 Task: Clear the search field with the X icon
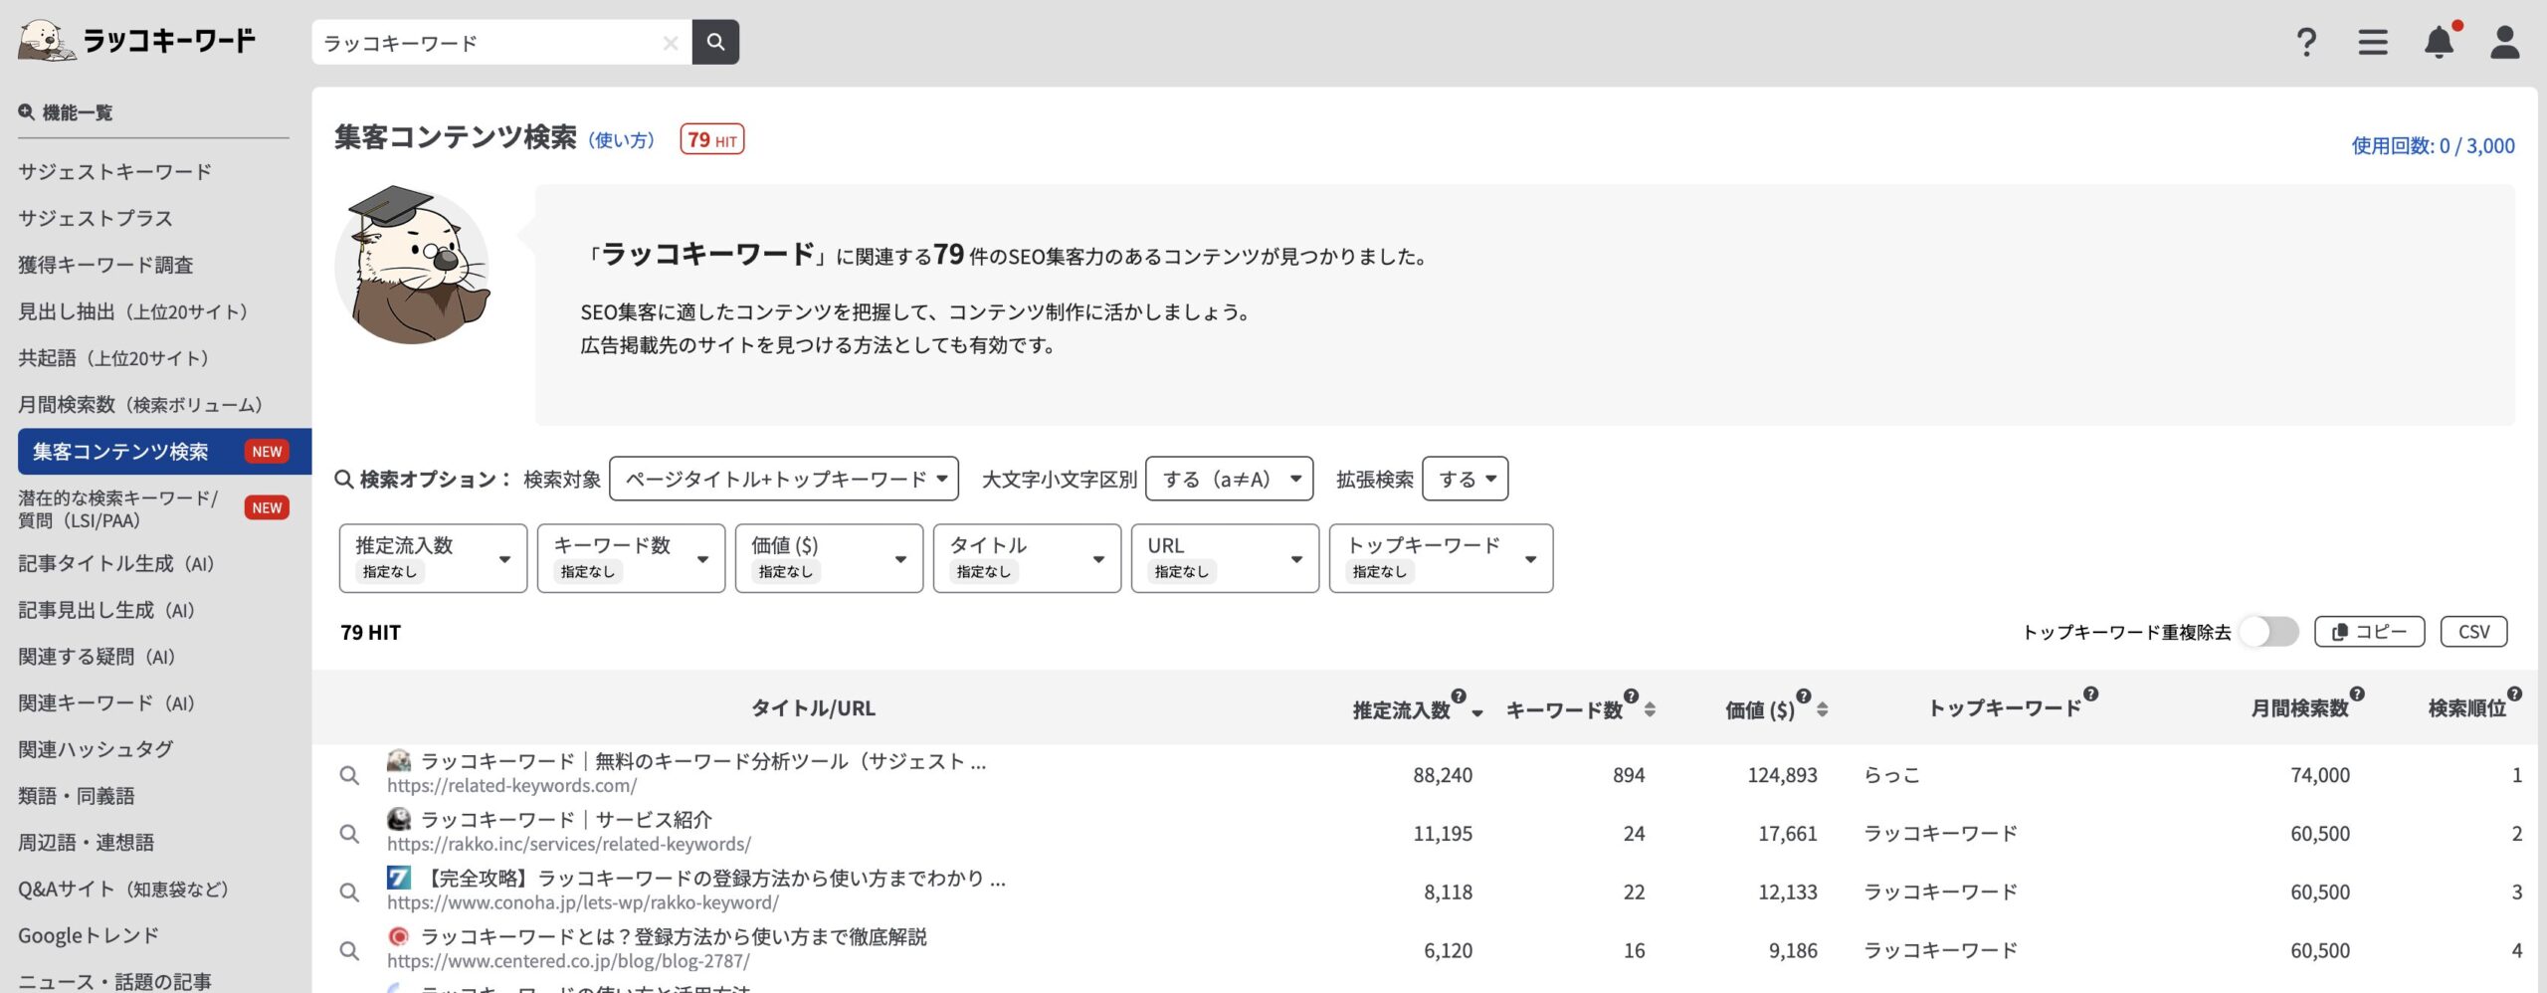671,43
